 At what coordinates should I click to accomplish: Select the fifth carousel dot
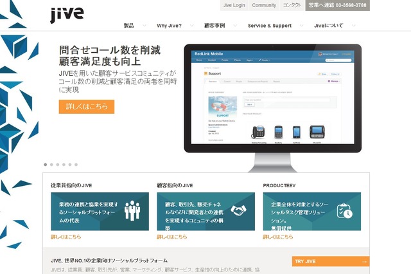click(x=70, y=165)
